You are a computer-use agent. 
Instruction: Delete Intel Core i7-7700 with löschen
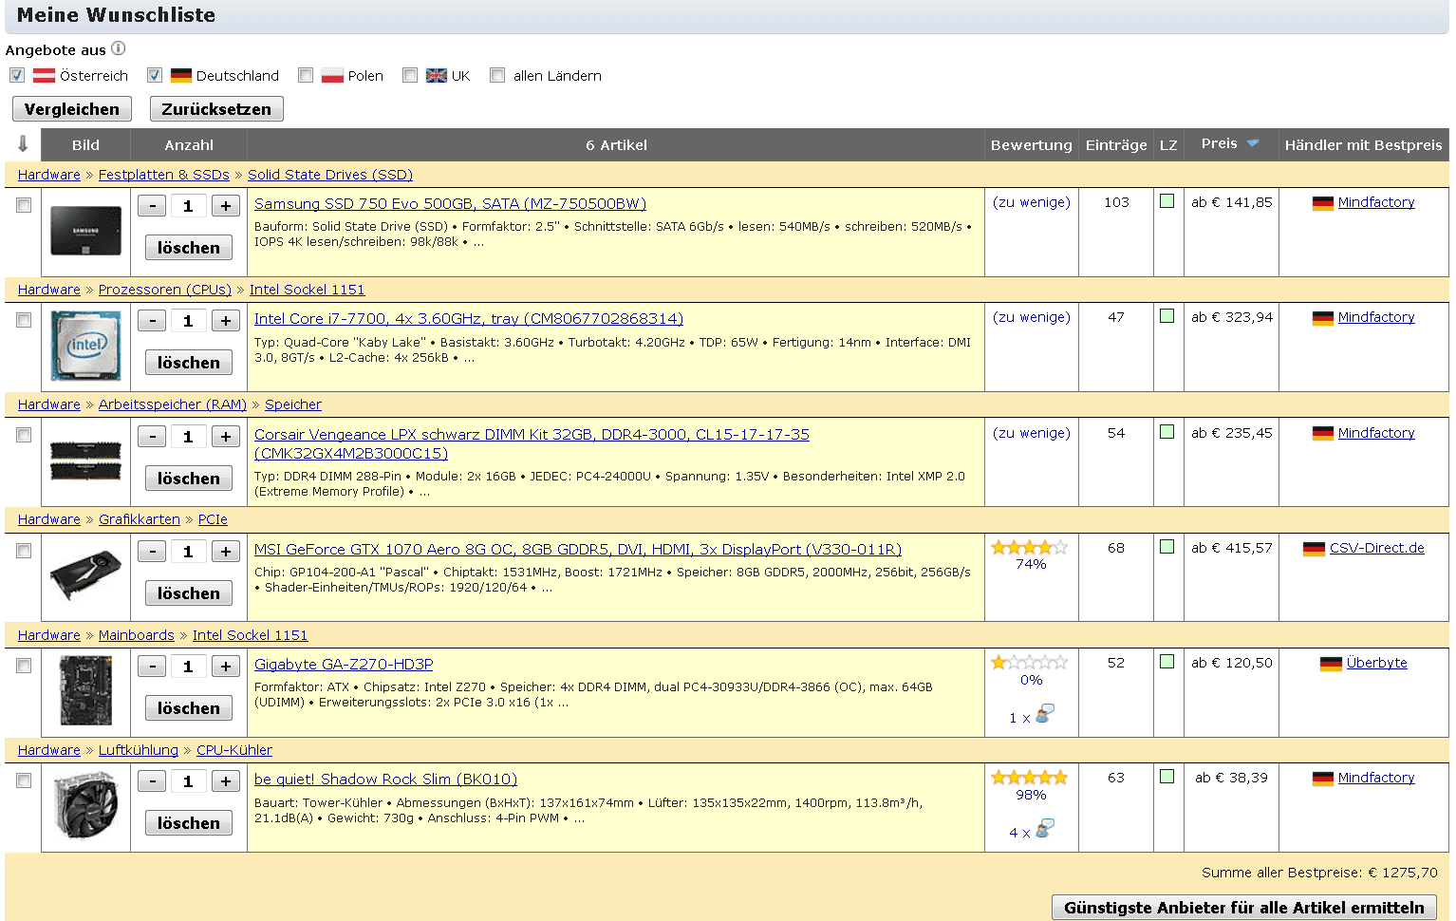(x=189, y=363)
